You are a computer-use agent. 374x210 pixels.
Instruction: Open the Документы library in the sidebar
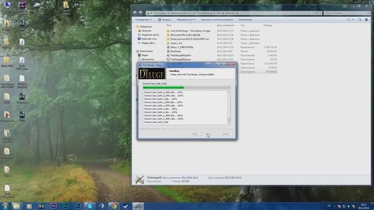pyautogui.click(x=148, y=59)
